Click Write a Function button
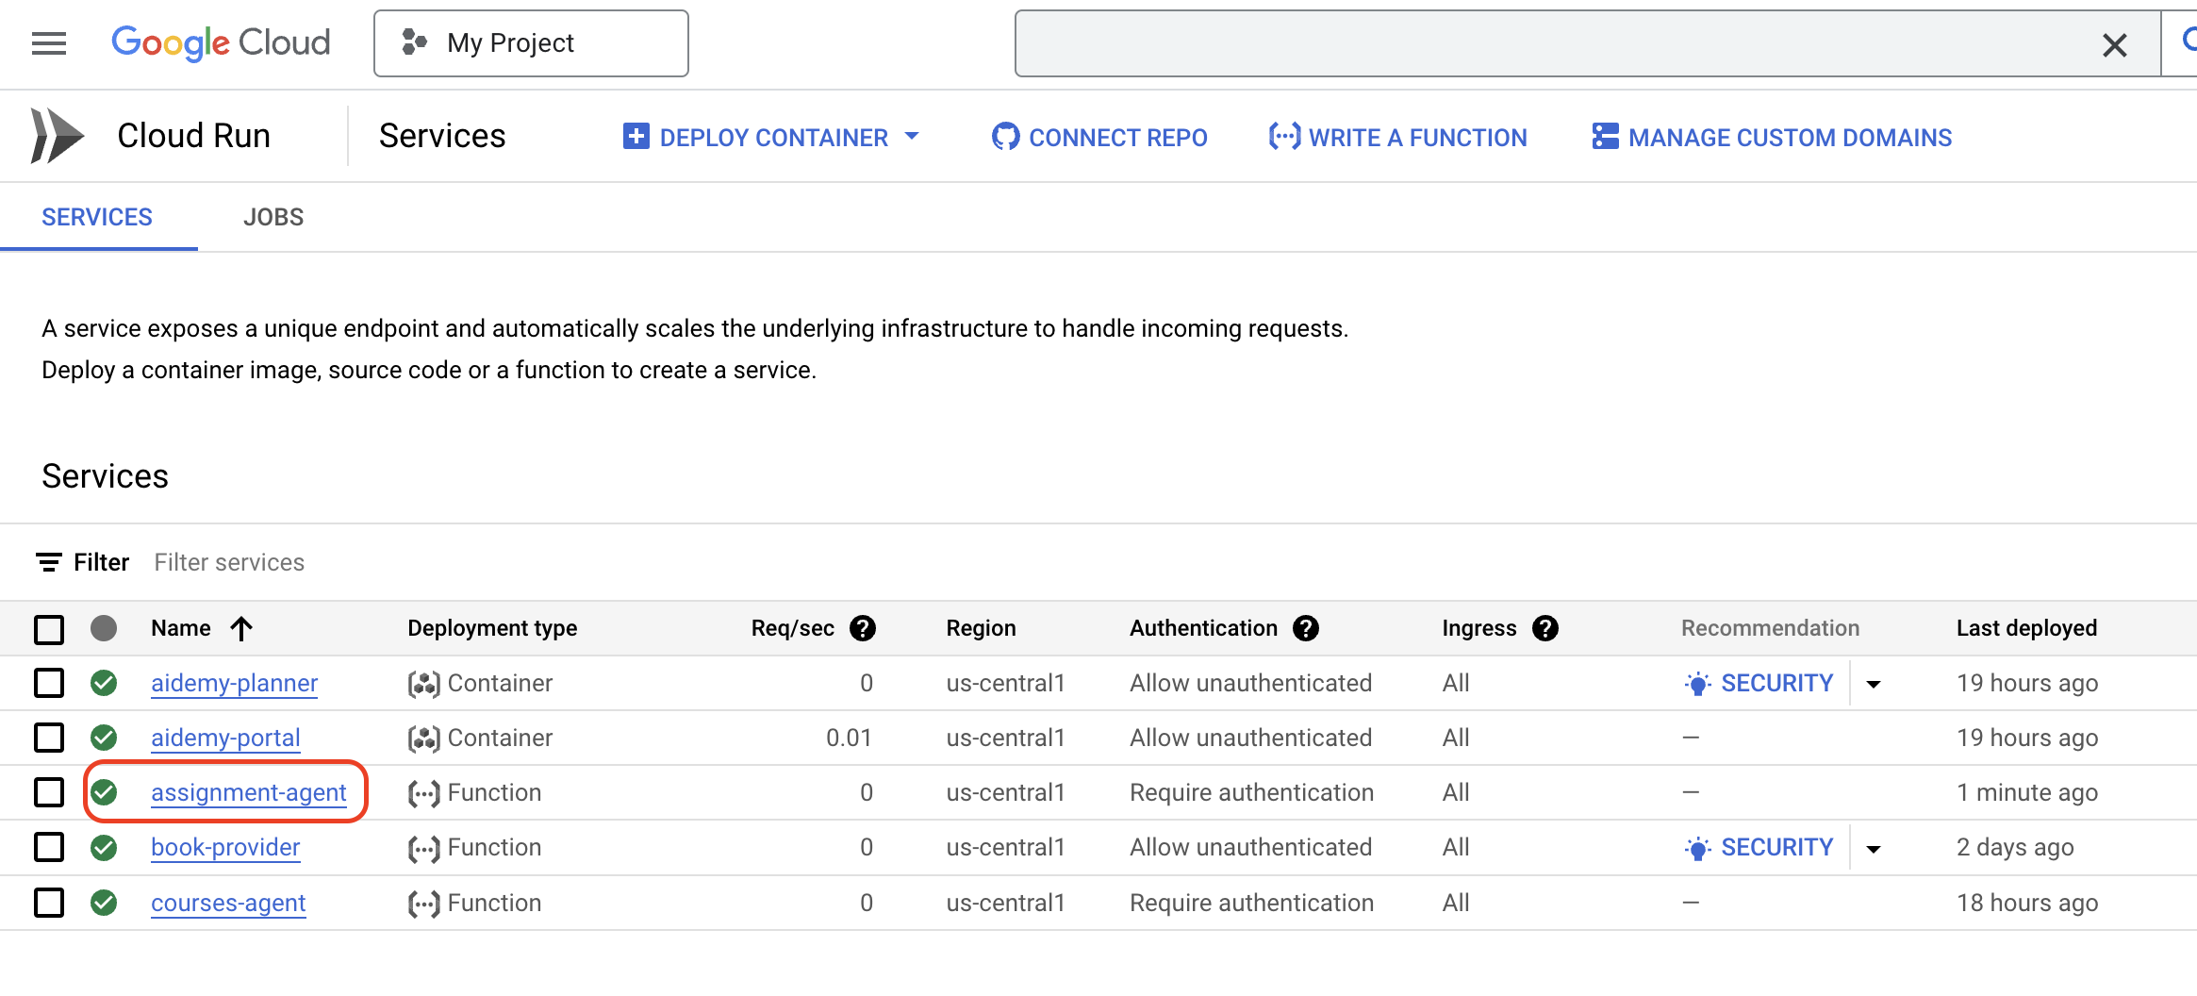This screenshot has width=2197, height=996. 1398,138
